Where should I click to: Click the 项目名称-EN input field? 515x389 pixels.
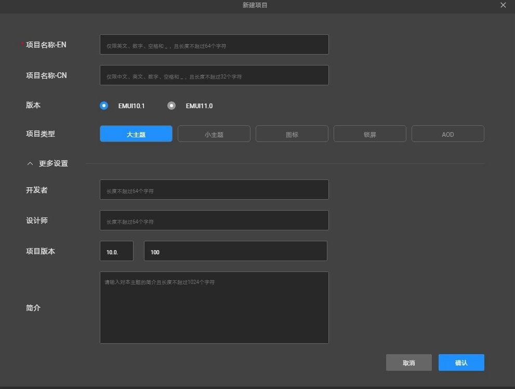214,44
